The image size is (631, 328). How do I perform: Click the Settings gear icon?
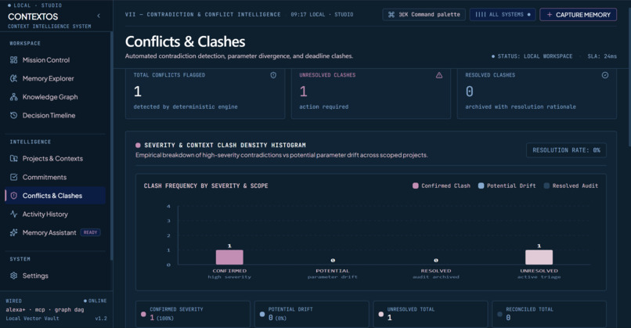[13, 276]
